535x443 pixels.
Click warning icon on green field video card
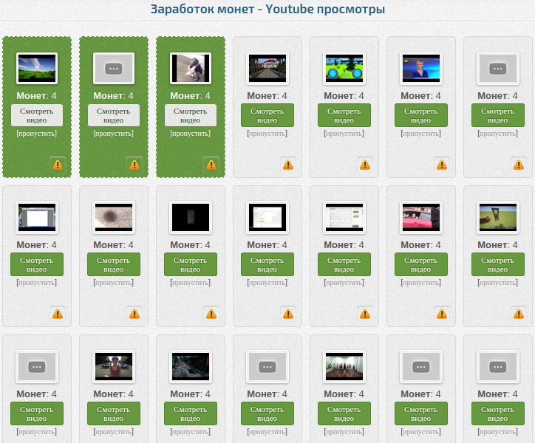pyautogui.click(x=58, y=165)
